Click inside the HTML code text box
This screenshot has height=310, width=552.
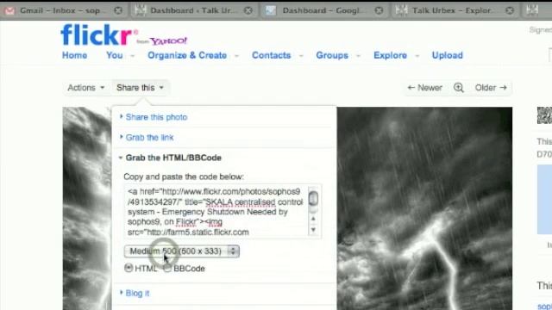point(216,212)
